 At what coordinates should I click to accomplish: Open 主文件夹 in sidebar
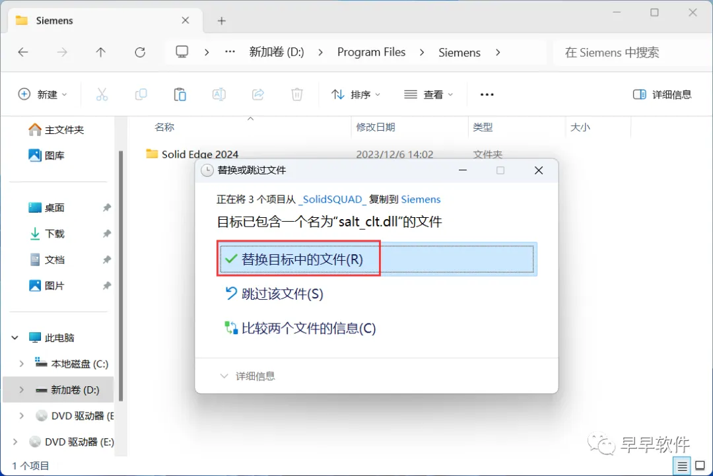(56, 129)
